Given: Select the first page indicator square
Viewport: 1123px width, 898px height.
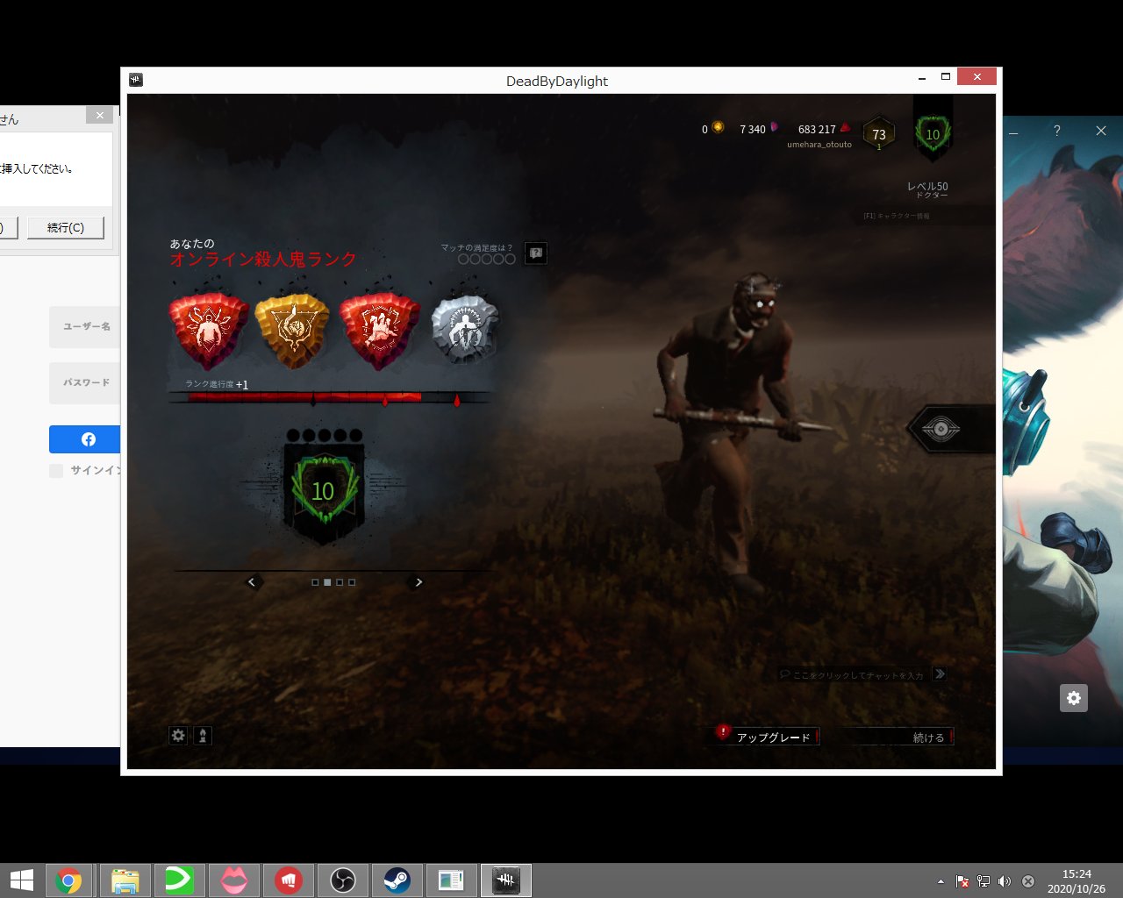Looking at the screenshot, I should coord(315,582).
